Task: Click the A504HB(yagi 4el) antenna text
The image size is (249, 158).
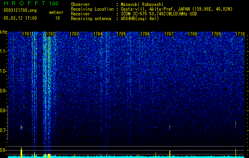Action: (140, 19)
